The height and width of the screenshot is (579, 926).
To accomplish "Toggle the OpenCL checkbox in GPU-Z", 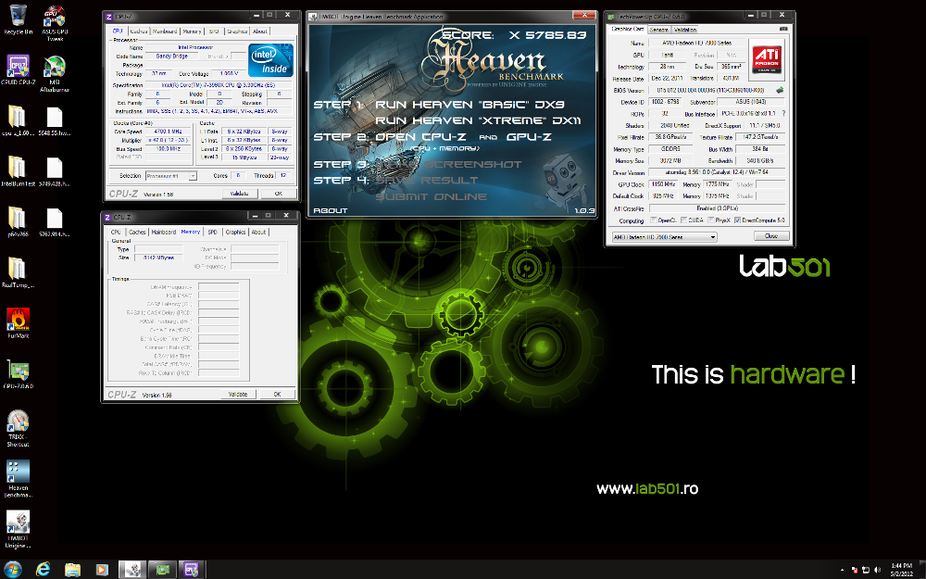I will (654, 220).
